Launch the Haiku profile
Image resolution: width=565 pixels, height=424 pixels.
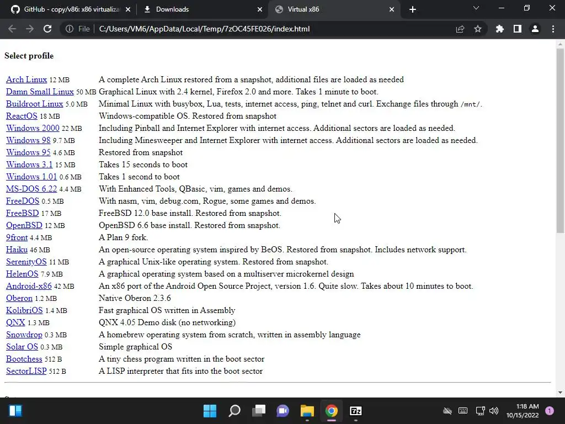click(17, 250)
